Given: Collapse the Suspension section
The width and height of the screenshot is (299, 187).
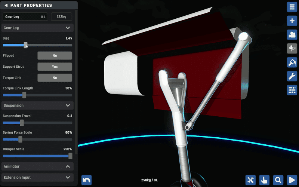Looking at the screenshot, I should 37,105.
